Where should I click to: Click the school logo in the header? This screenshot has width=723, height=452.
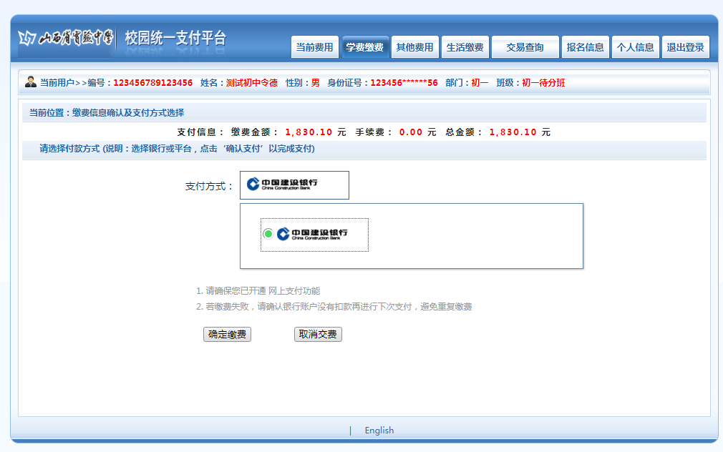[x=65, y=38]
